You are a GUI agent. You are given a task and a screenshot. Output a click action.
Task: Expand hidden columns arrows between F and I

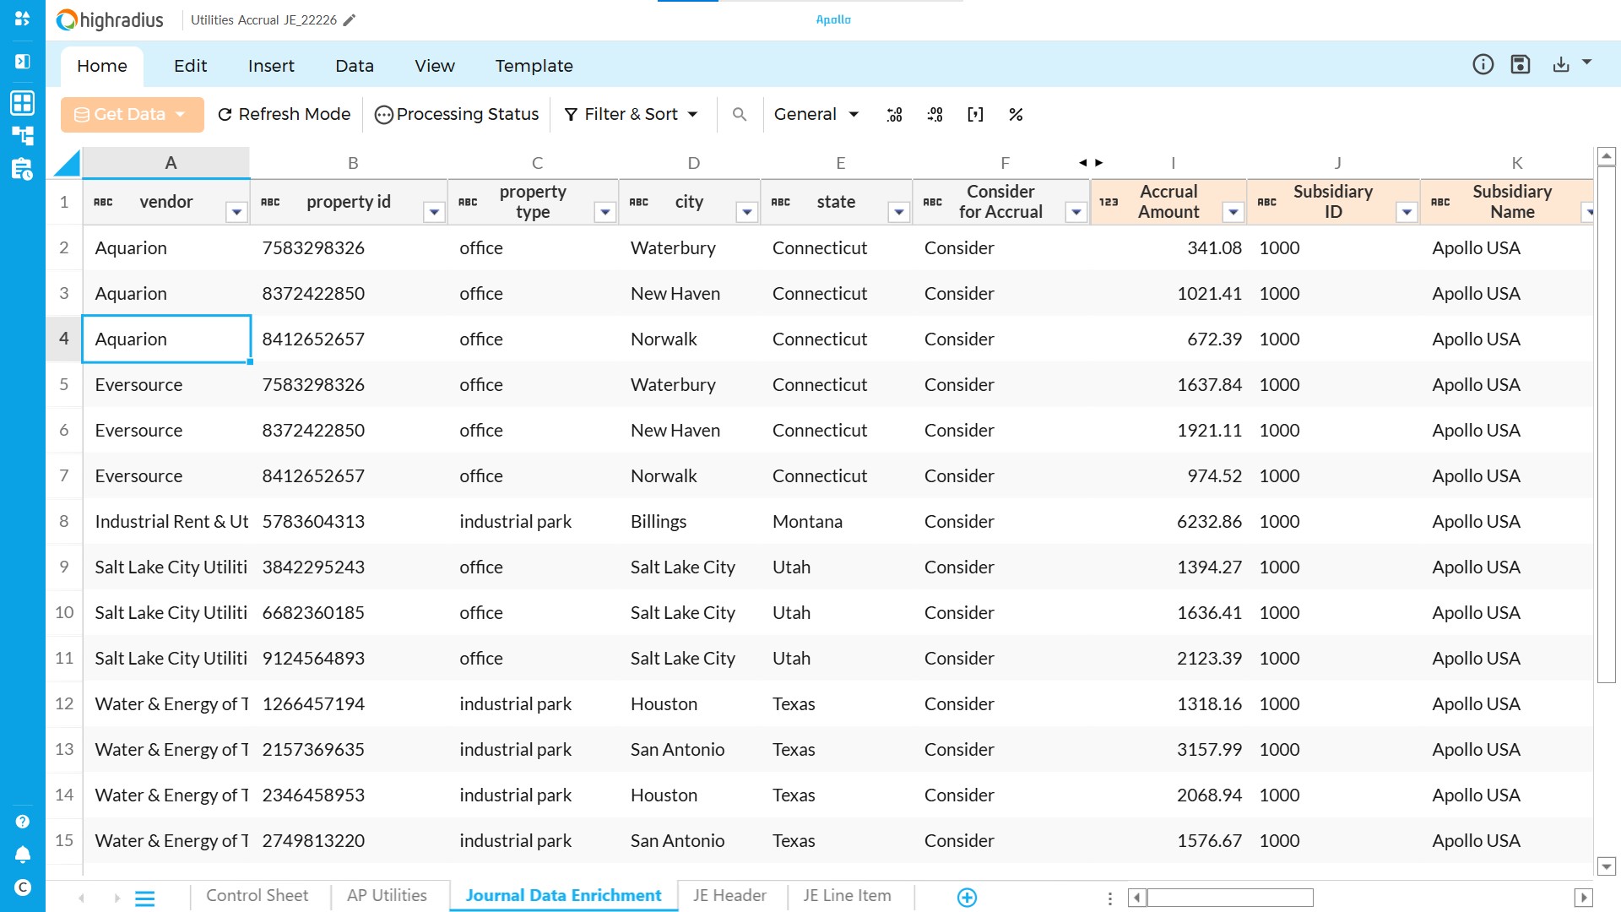[1090, 163]
